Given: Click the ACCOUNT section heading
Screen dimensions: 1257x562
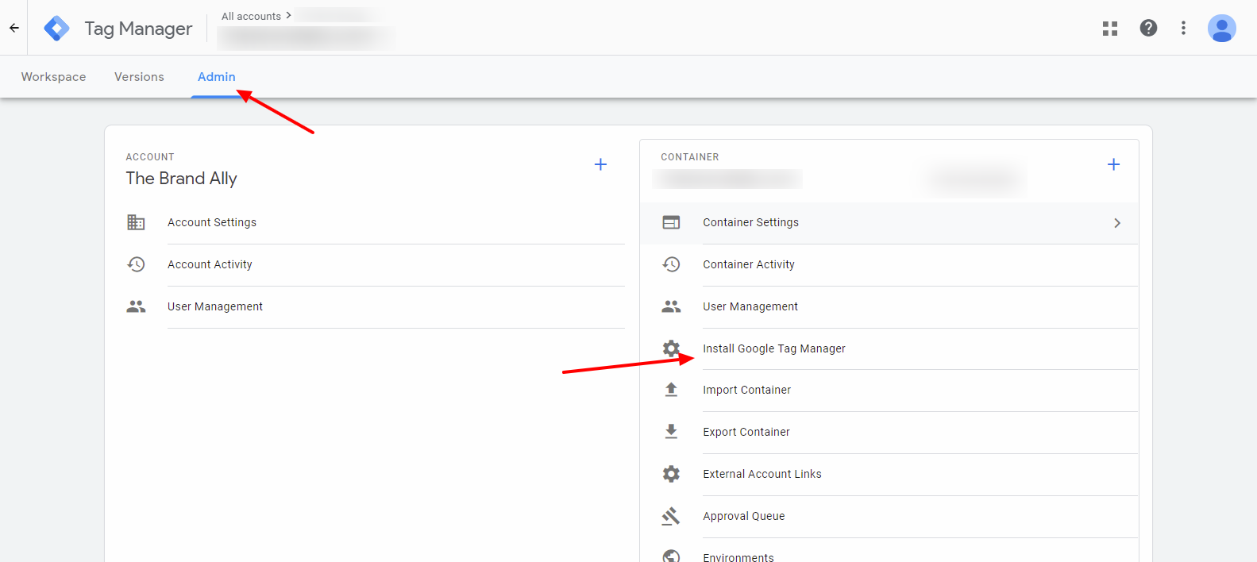Looking at the screenshot, I should [x=150, y=157].
